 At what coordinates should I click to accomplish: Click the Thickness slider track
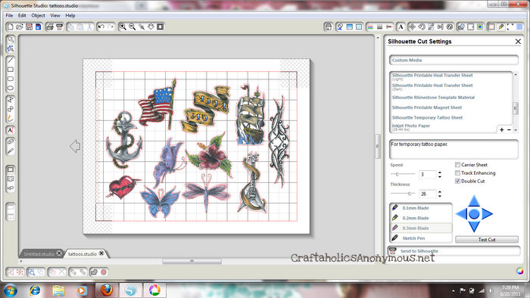tap(403, 194)
